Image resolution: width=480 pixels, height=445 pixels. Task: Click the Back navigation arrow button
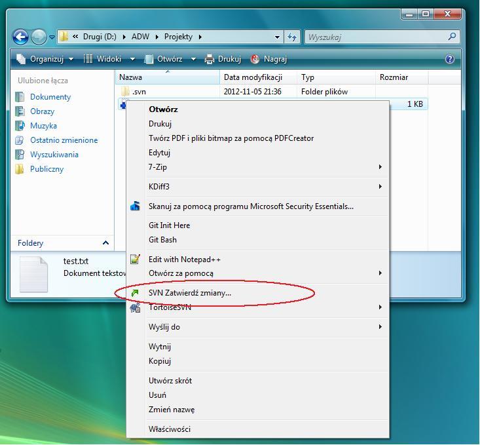pyautogui.click(x=21, y=37)
